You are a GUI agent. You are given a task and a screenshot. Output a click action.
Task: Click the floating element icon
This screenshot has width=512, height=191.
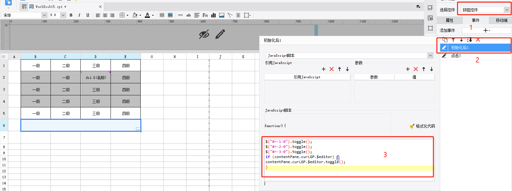click(x=246, y=15)
